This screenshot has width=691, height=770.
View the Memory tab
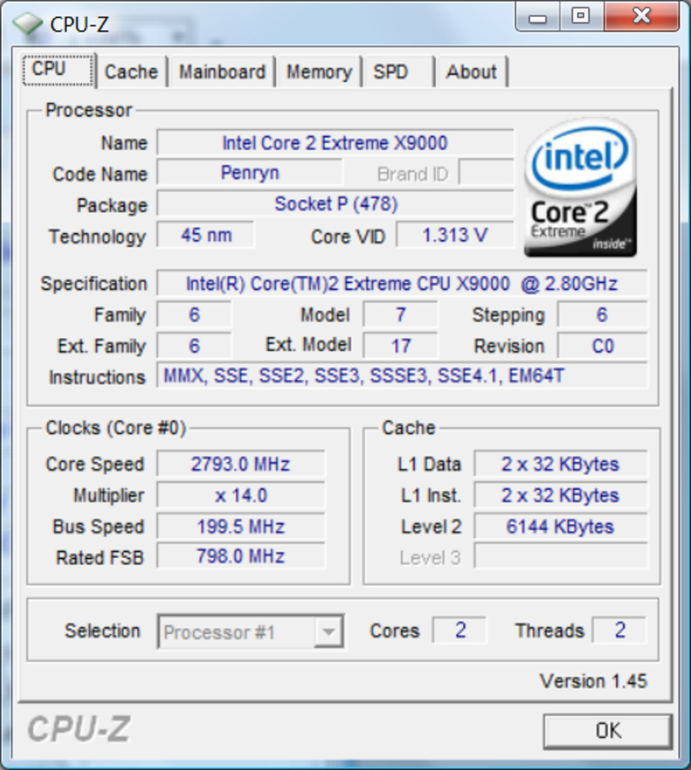point(319,72)
